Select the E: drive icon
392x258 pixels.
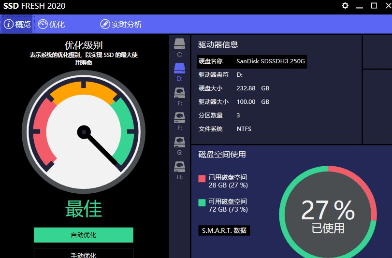pyautogui.click(x=179, y=93)
